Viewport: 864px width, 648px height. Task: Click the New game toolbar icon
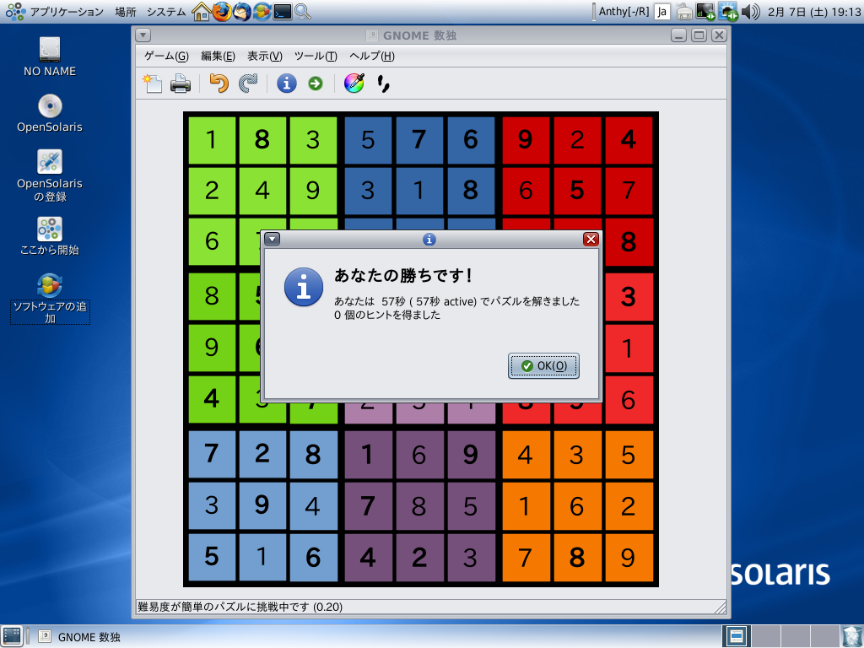(153, 84)
